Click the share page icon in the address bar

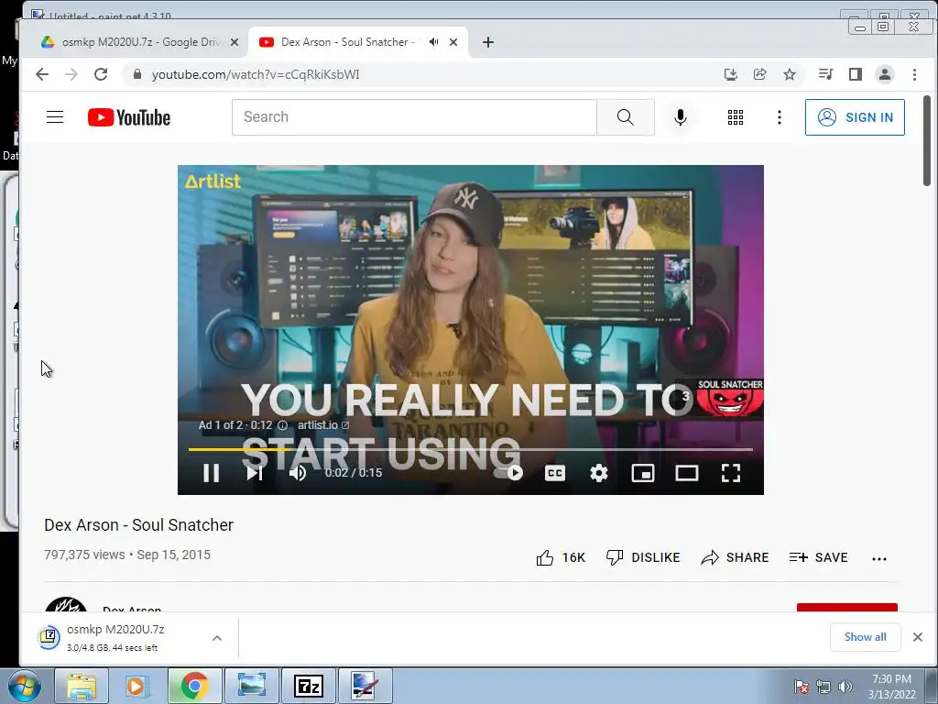tap(759, 74)
